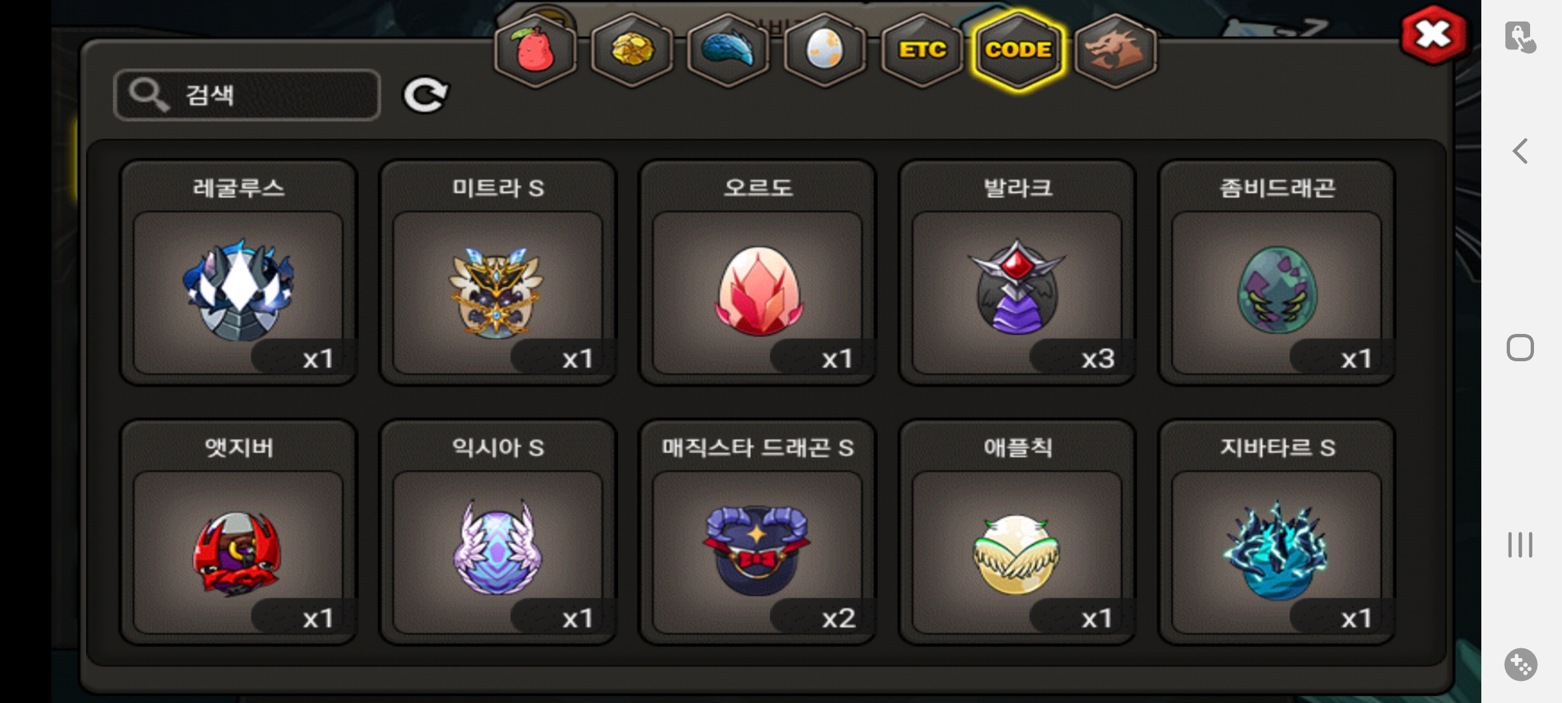Focus the 검색 search field
This screenshot has width=1562, height=703.
(x=247, y=95)
